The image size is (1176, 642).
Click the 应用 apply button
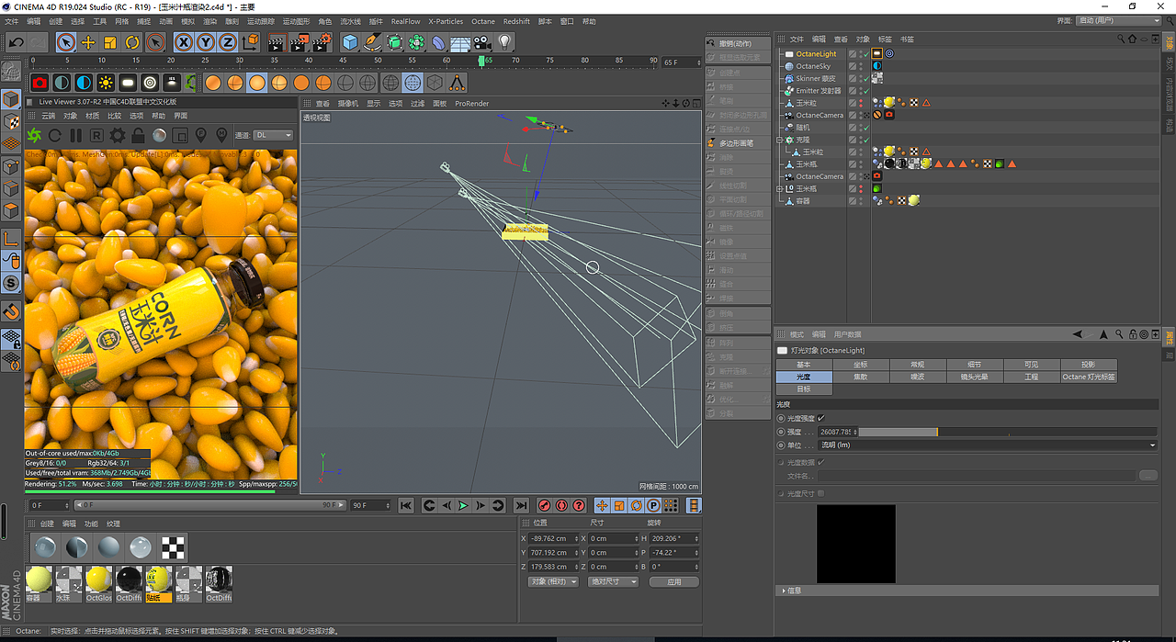673,580
